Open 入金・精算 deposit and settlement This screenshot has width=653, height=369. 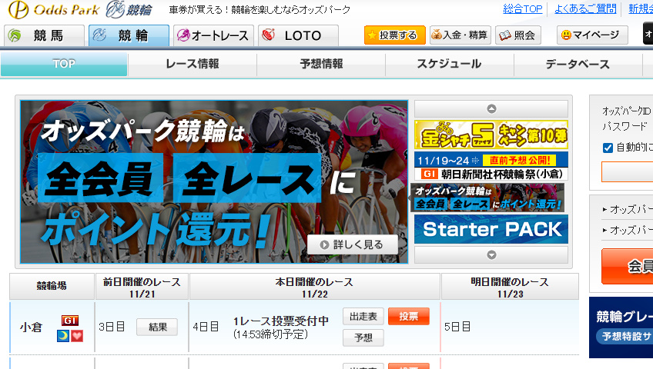(x=460, y=35)
